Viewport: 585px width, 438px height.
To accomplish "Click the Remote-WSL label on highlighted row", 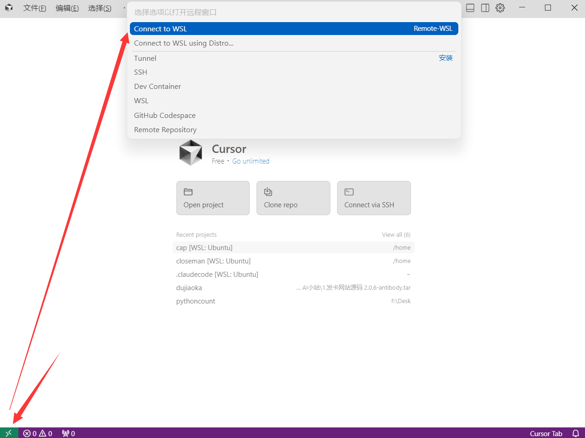I will [433, 29].
